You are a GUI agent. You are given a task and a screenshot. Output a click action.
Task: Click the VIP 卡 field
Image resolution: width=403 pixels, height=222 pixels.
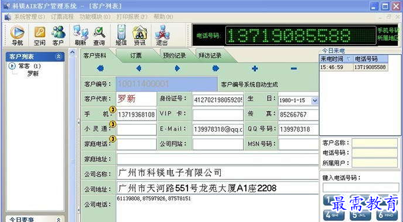coord(218,115)
